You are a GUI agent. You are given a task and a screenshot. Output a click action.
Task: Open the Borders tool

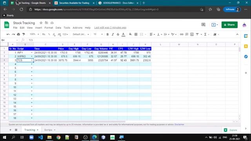(136, 34)
